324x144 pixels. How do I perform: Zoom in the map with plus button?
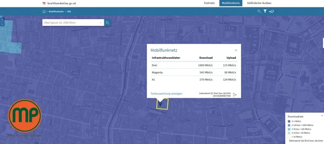[x=2, y=19]
